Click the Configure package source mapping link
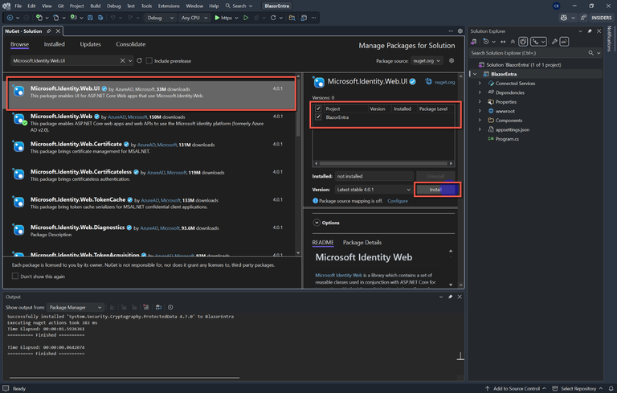This screenshot has width=617, height=393. (398, 201)
